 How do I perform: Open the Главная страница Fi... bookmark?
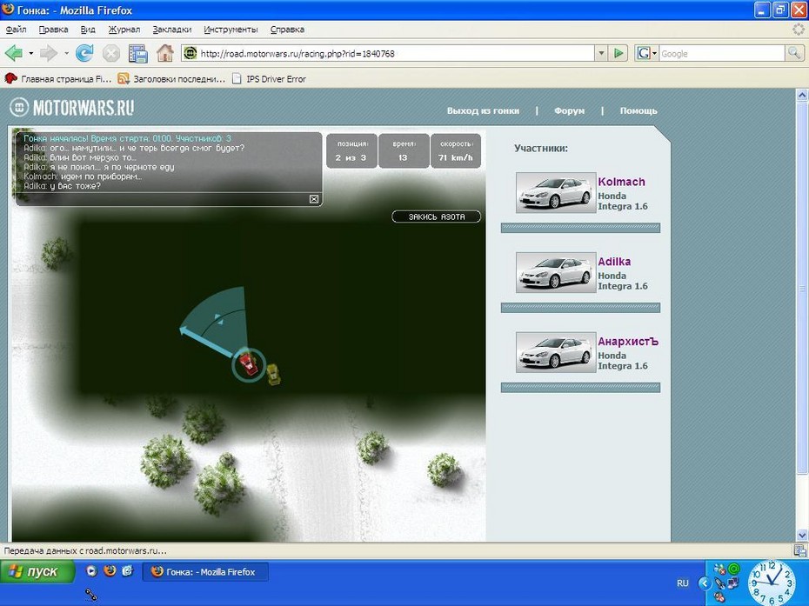pyautogui.click(x=57, y=79)
